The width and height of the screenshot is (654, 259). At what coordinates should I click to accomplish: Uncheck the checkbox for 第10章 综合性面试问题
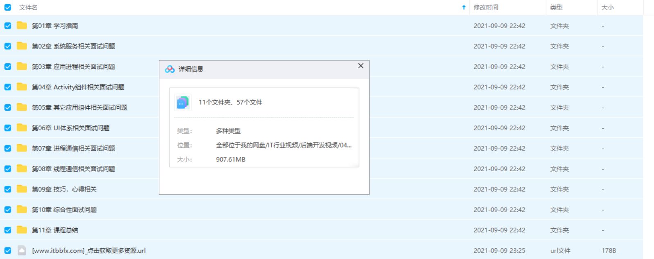tap(8, 210)
